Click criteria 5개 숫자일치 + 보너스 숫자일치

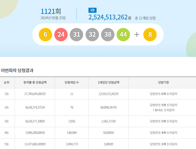click(163, 107)
